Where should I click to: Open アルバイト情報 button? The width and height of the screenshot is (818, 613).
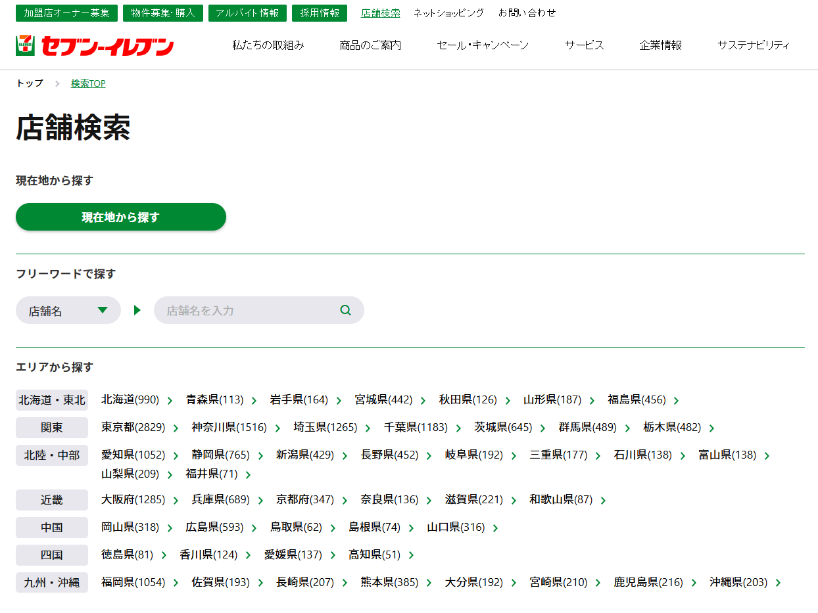247,13
